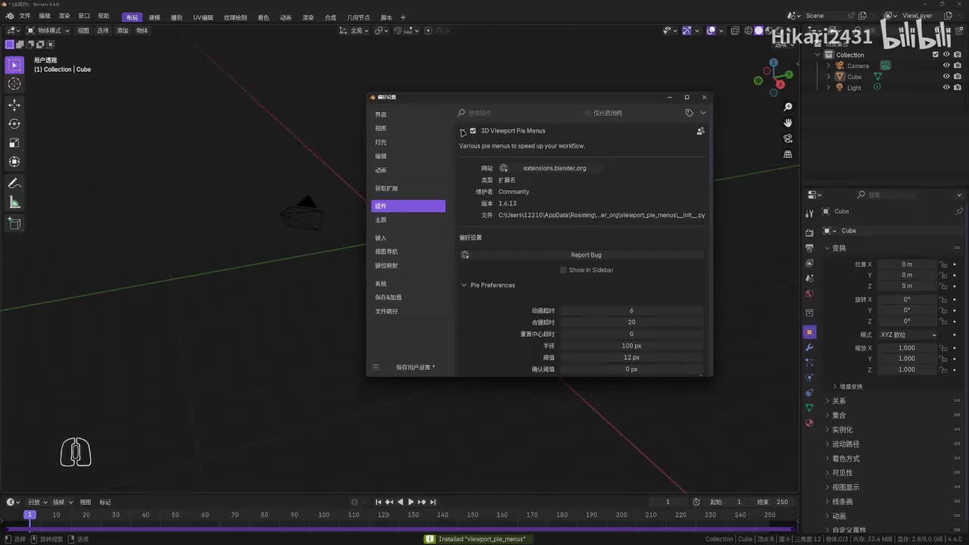Open the Tool properties tab
This screenshot has width=969, height=545.
pyautogui.click(x=809, y=213)
